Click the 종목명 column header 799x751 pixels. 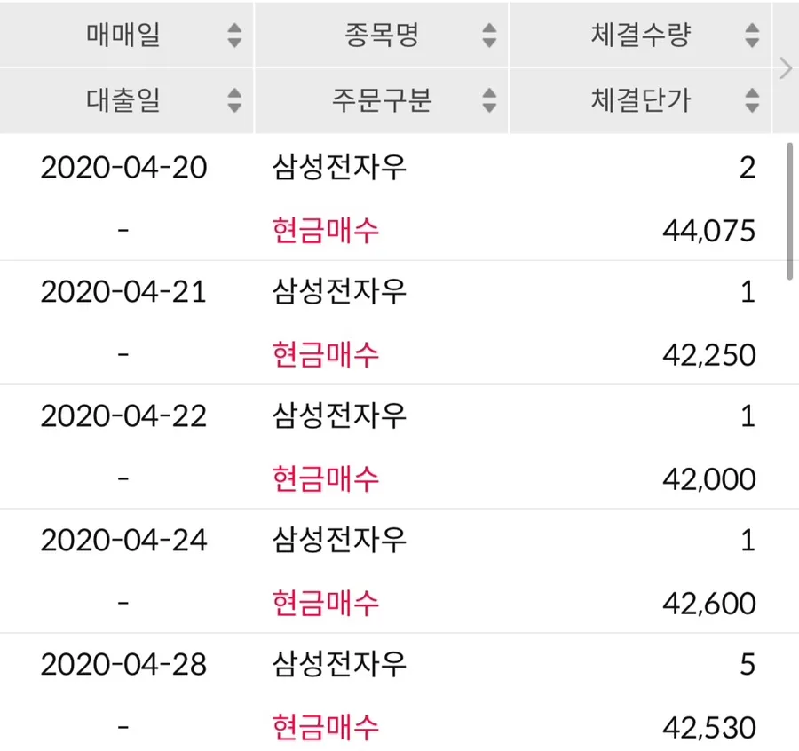coord(381,35)
